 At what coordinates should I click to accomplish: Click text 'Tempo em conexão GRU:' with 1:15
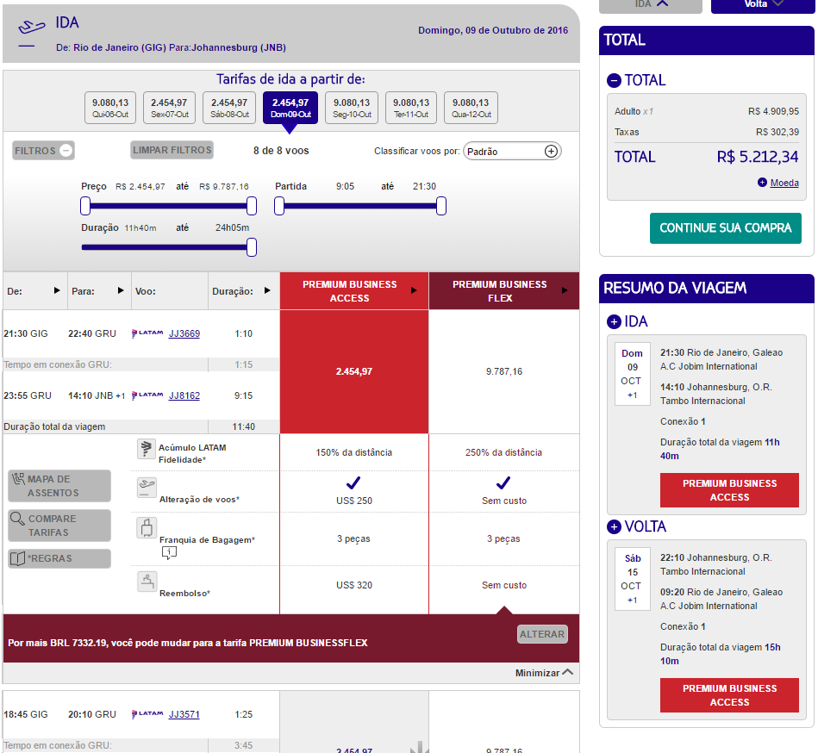[58, 364]
